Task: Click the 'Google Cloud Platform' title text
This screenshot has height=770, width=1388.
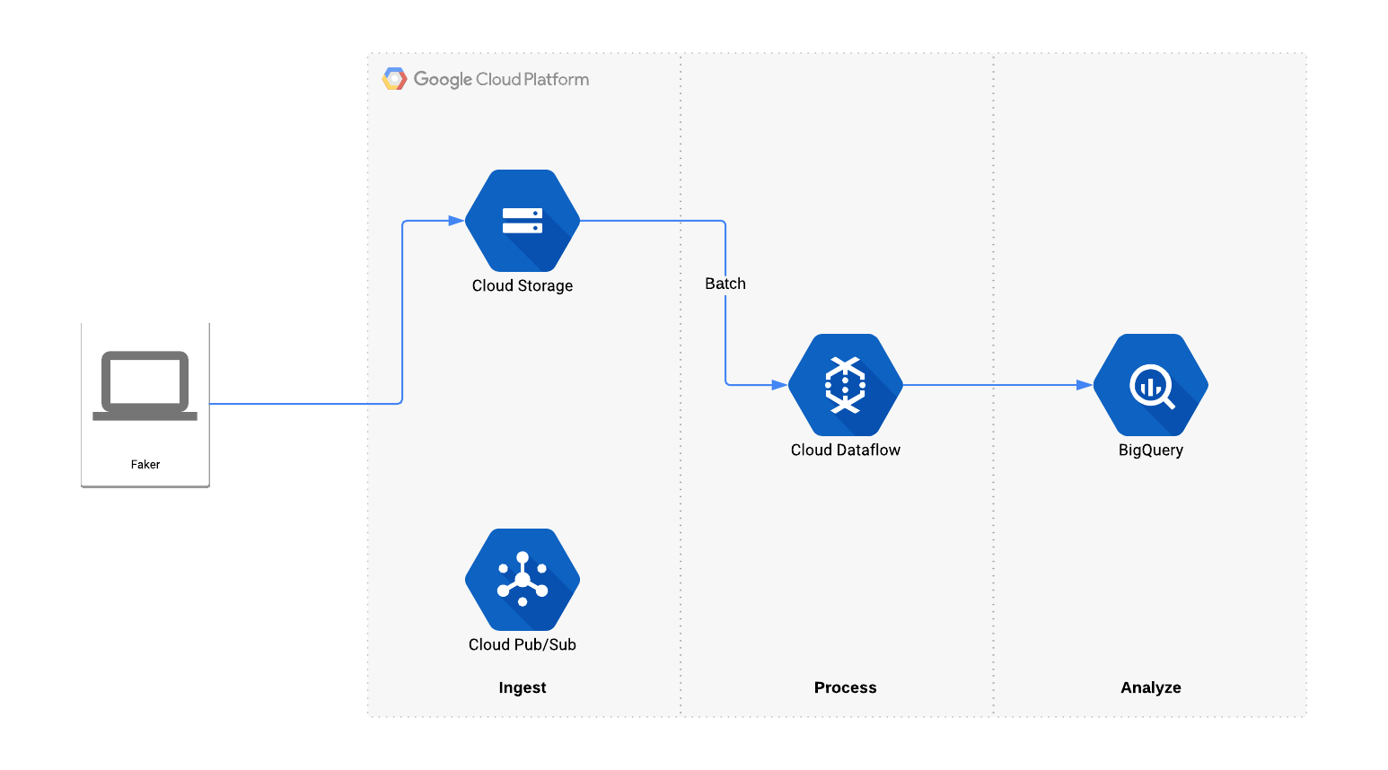Action: tap(501, 80)
